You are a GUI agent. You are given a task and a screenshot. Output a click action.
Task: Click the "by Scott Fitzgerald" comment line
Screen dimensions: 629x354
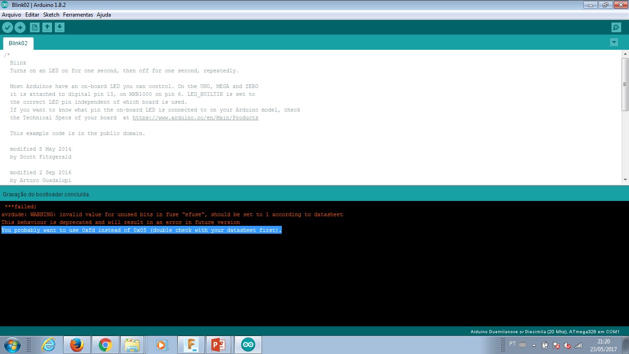41,157
